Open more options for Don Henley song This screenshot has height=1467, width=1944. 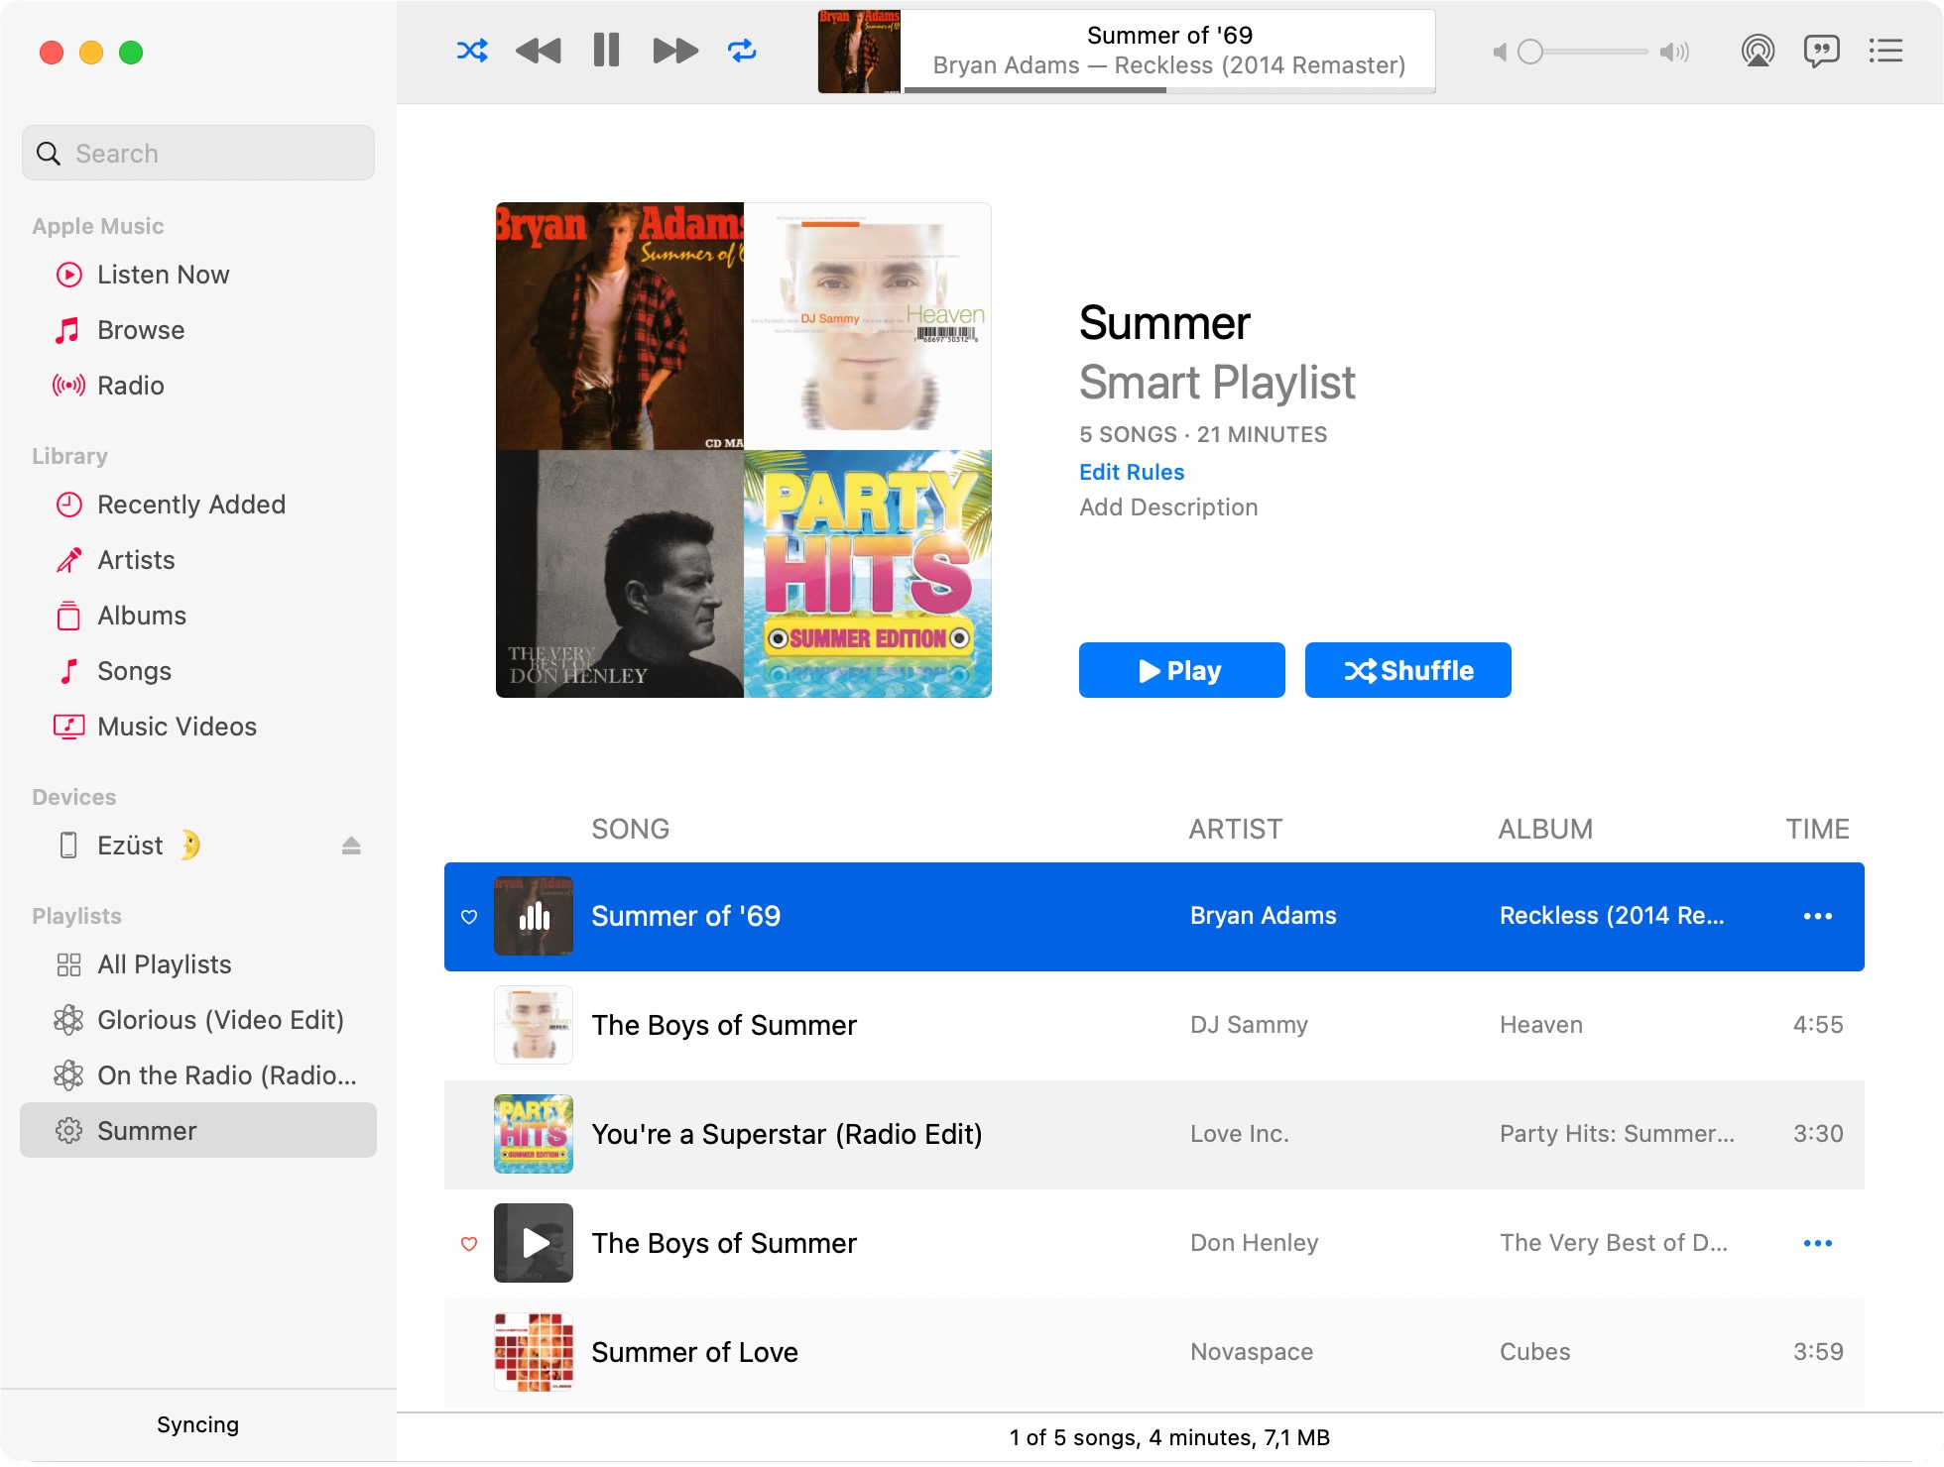pos(1817,1243)
